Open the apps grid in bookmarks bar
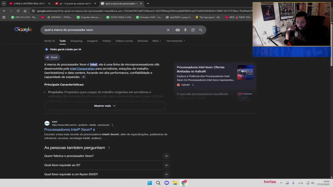The height and width of the screenshot is (187, 333). (4, 17)
